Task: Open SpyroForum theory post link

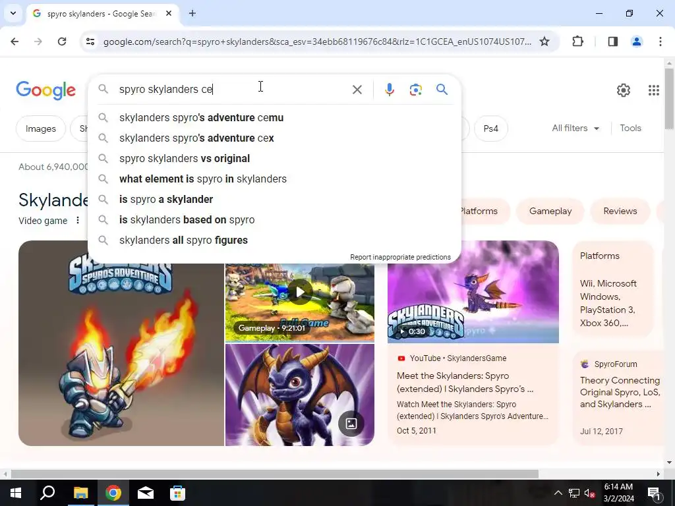Action: tap(620, 392)
